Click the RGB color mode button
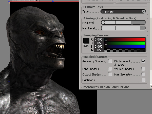Screen dimensions: 152x114 pyautogui.click(x=86, y=47)
